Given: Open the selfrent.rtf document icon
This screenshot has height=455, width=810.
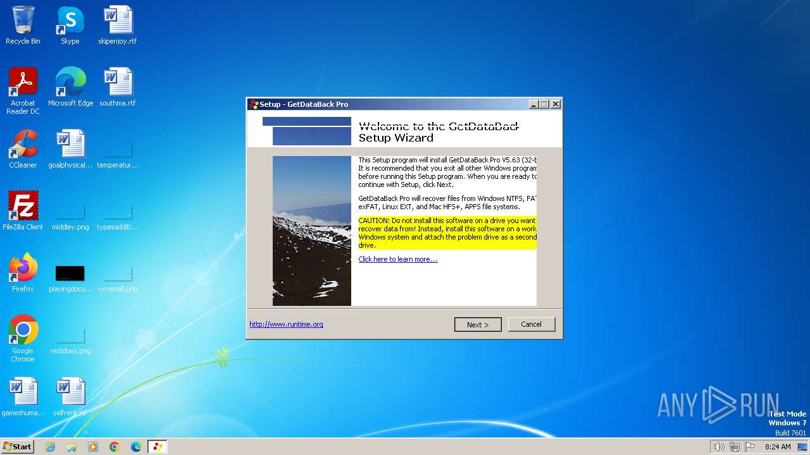Looking at the screenshot, I should tap(70, 397).
